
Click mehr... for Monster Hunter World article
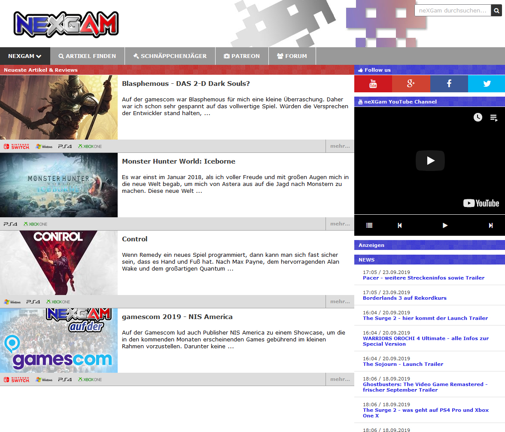click(x=340, y=224)
